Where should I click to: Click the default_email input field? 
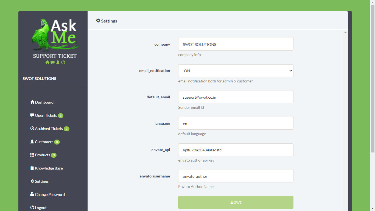pos(236,97)
